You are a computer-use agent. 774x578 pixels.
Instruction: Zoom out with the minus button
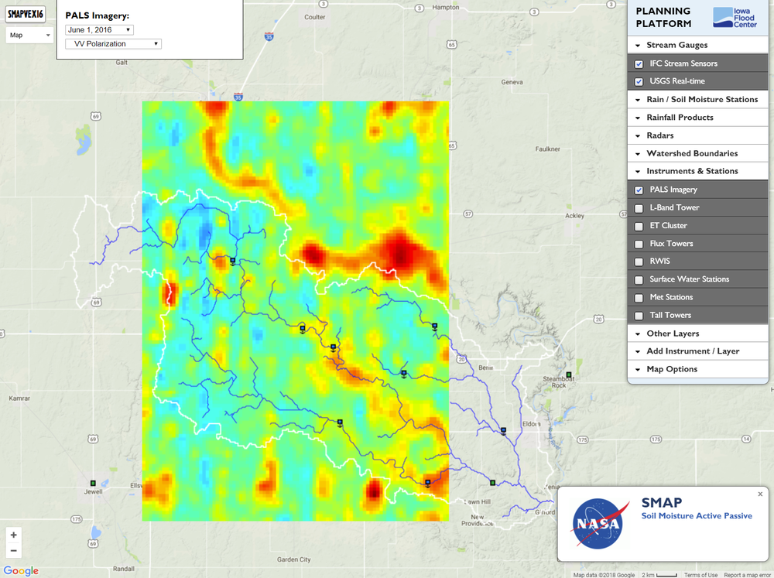tap(14, 551)
